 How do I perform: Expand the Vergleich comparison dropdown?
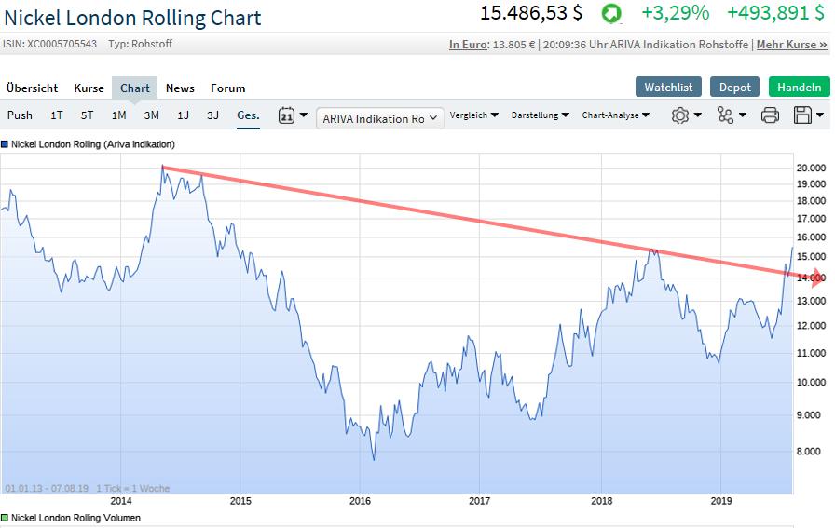[x=473, y=115]
